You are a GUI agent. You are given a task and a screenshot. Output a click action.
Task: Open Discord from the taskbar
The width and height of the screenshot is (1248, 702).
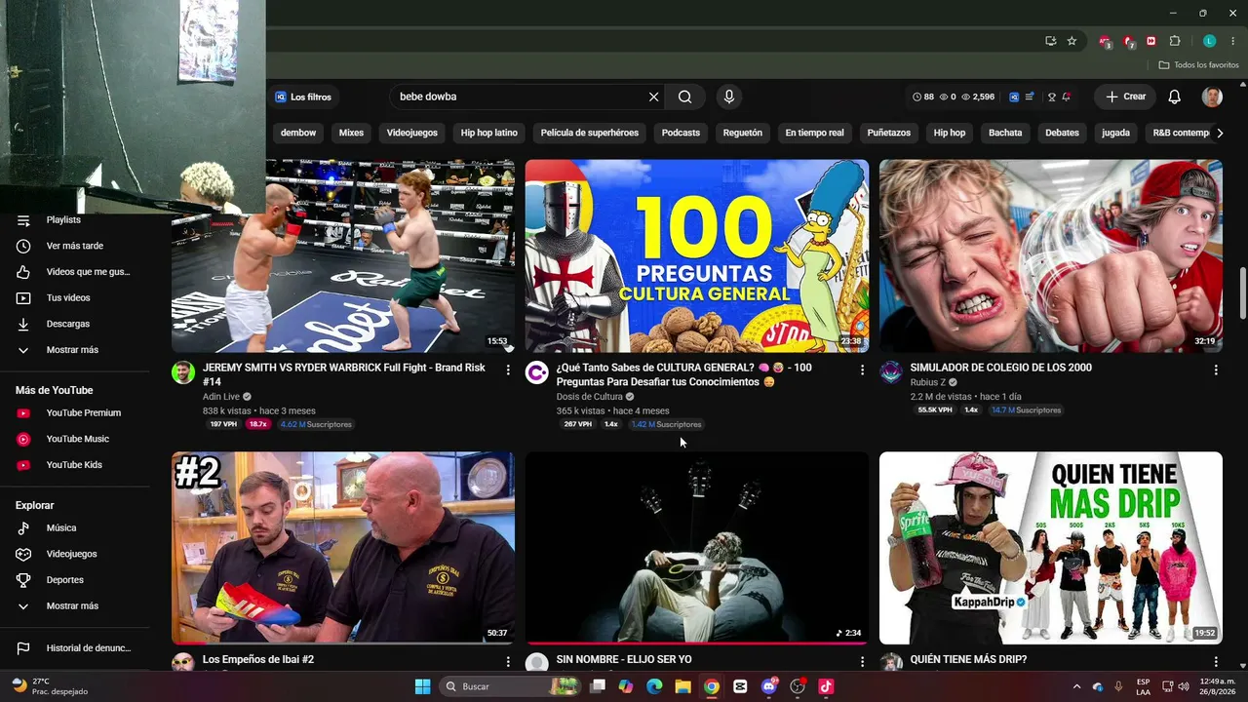click(x=768, y=686)
